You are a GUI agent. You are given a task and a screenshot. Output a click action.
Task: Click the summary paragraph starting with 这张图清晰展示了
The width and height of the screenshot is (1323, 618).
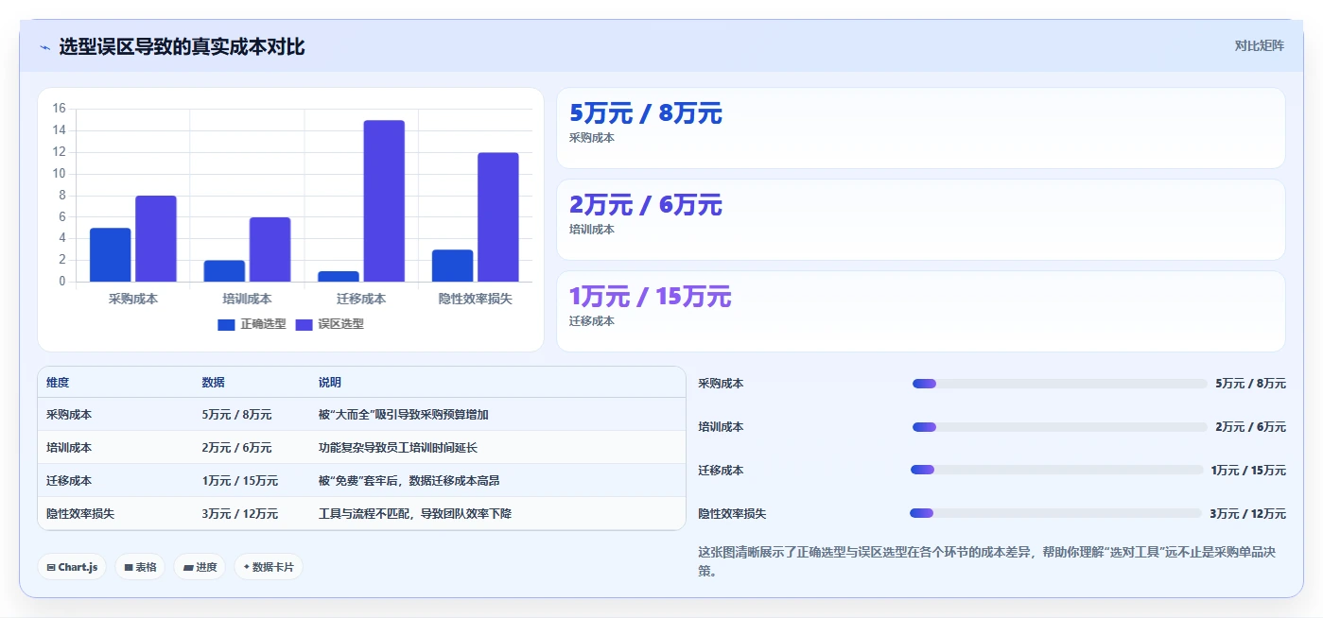coord(988,561)
